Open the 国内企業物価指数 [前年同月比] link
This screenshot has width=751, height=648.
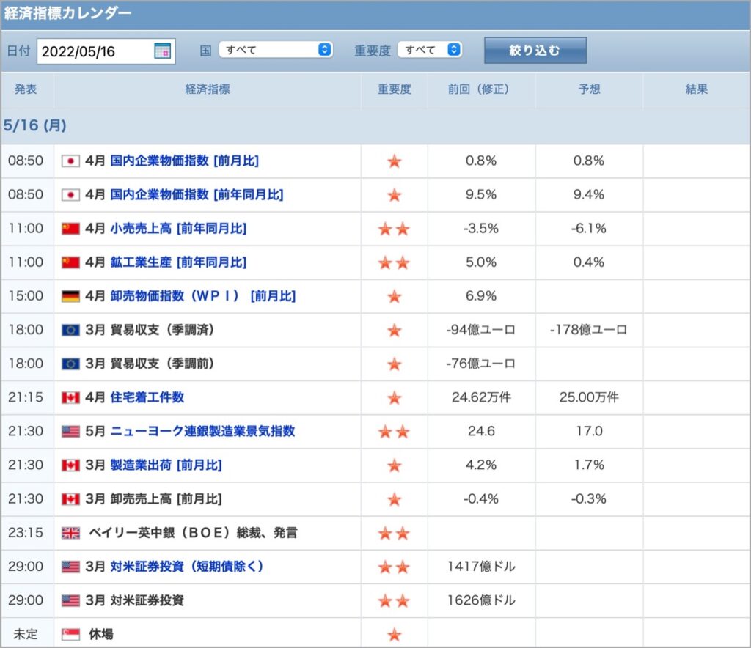(197, 195)
